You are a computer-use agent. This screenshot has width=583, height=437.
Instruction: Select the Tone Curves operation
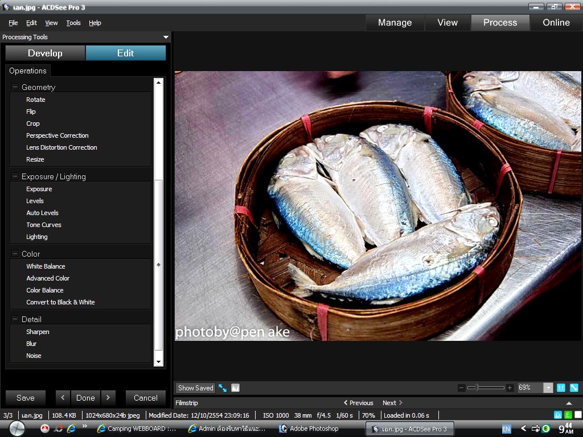click(44, 225)
